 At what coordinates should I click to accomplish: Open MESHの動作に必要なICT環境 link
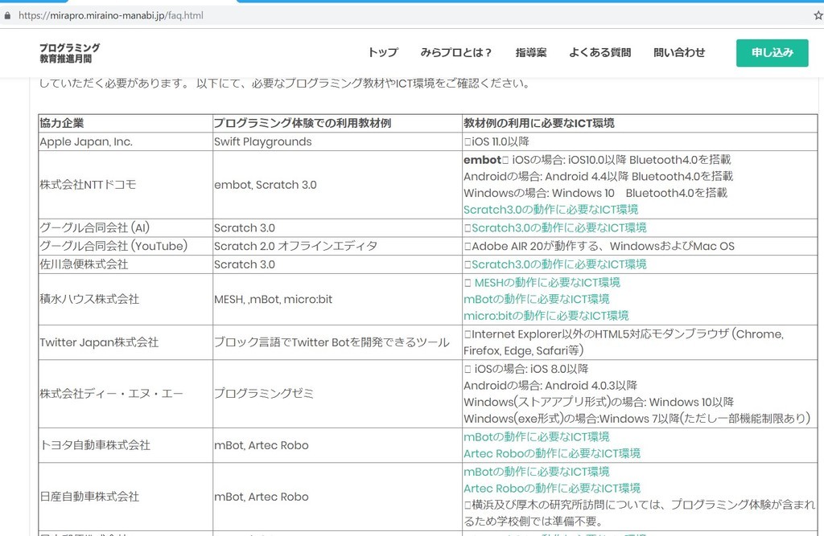(547, 283)
